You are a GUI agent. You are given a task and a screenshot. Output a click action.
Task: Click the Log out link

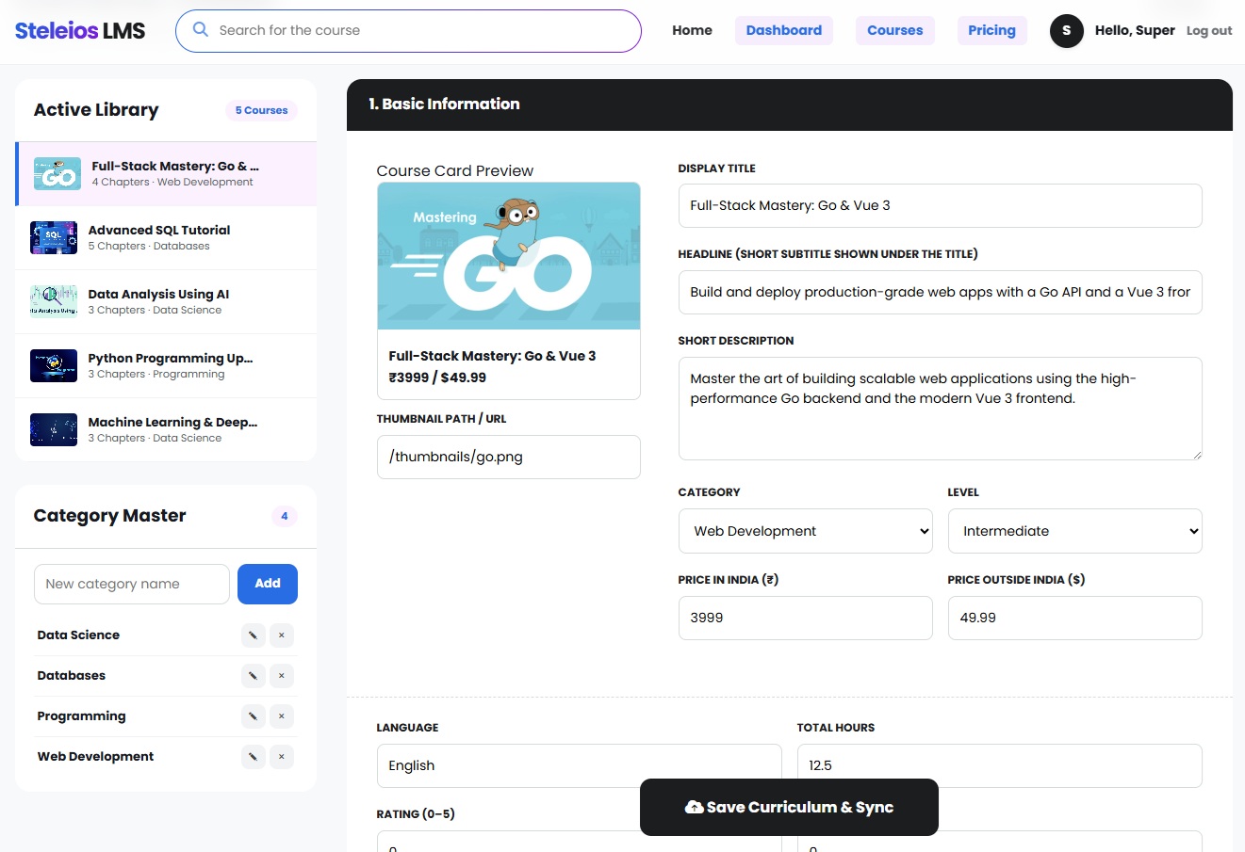pyautogui.click(x=1209, y=31)
